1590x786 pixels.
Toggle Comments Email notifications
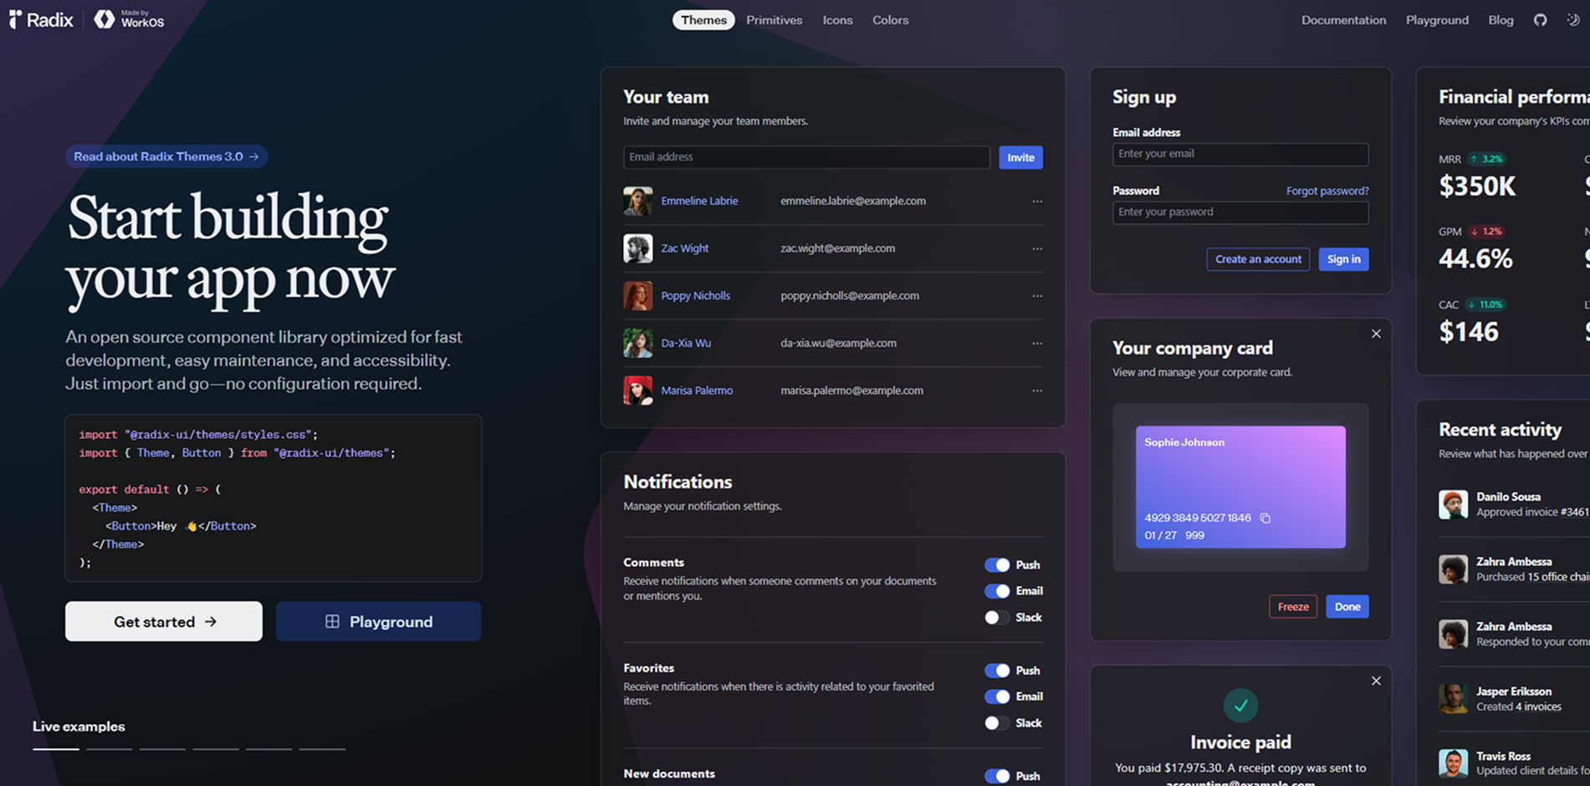click(x=997, y=591)
